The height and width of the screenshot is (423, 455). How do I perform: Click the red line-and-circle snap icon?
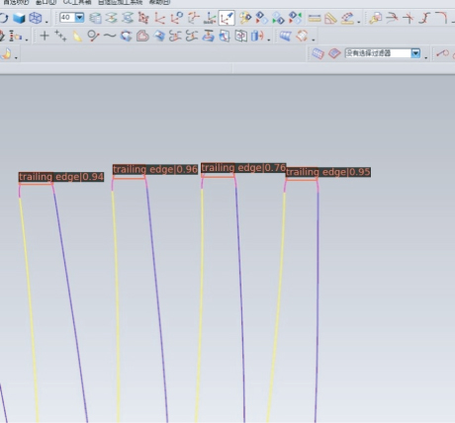coord(442,53)
